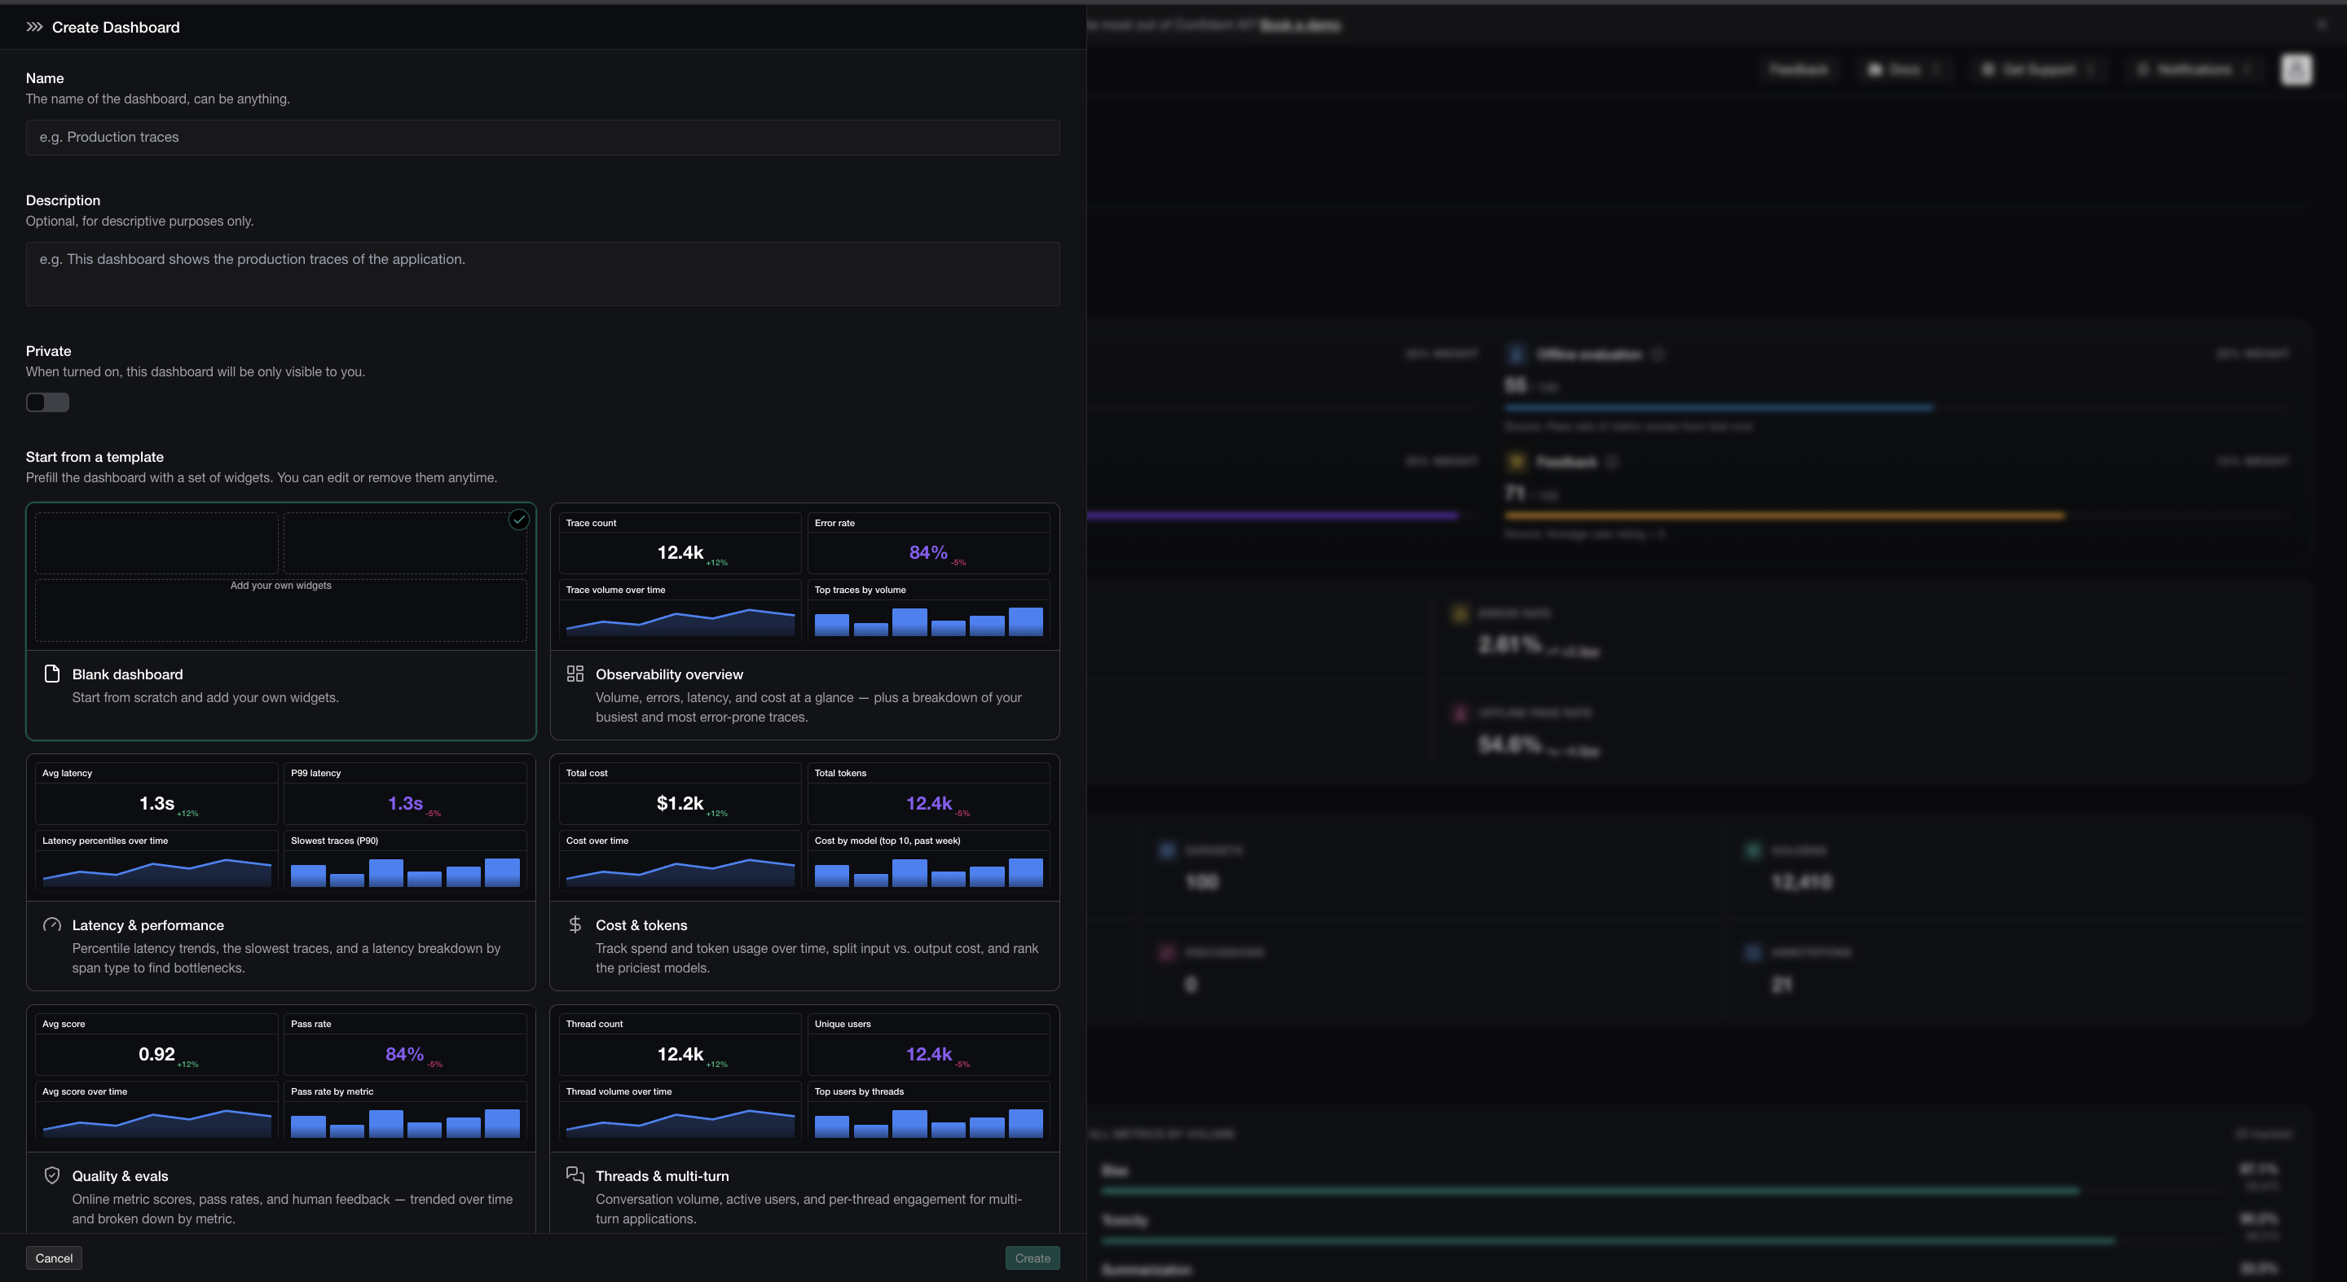
Task: Focus the dashboard Name input field
Action: click(x=543, y=138)
